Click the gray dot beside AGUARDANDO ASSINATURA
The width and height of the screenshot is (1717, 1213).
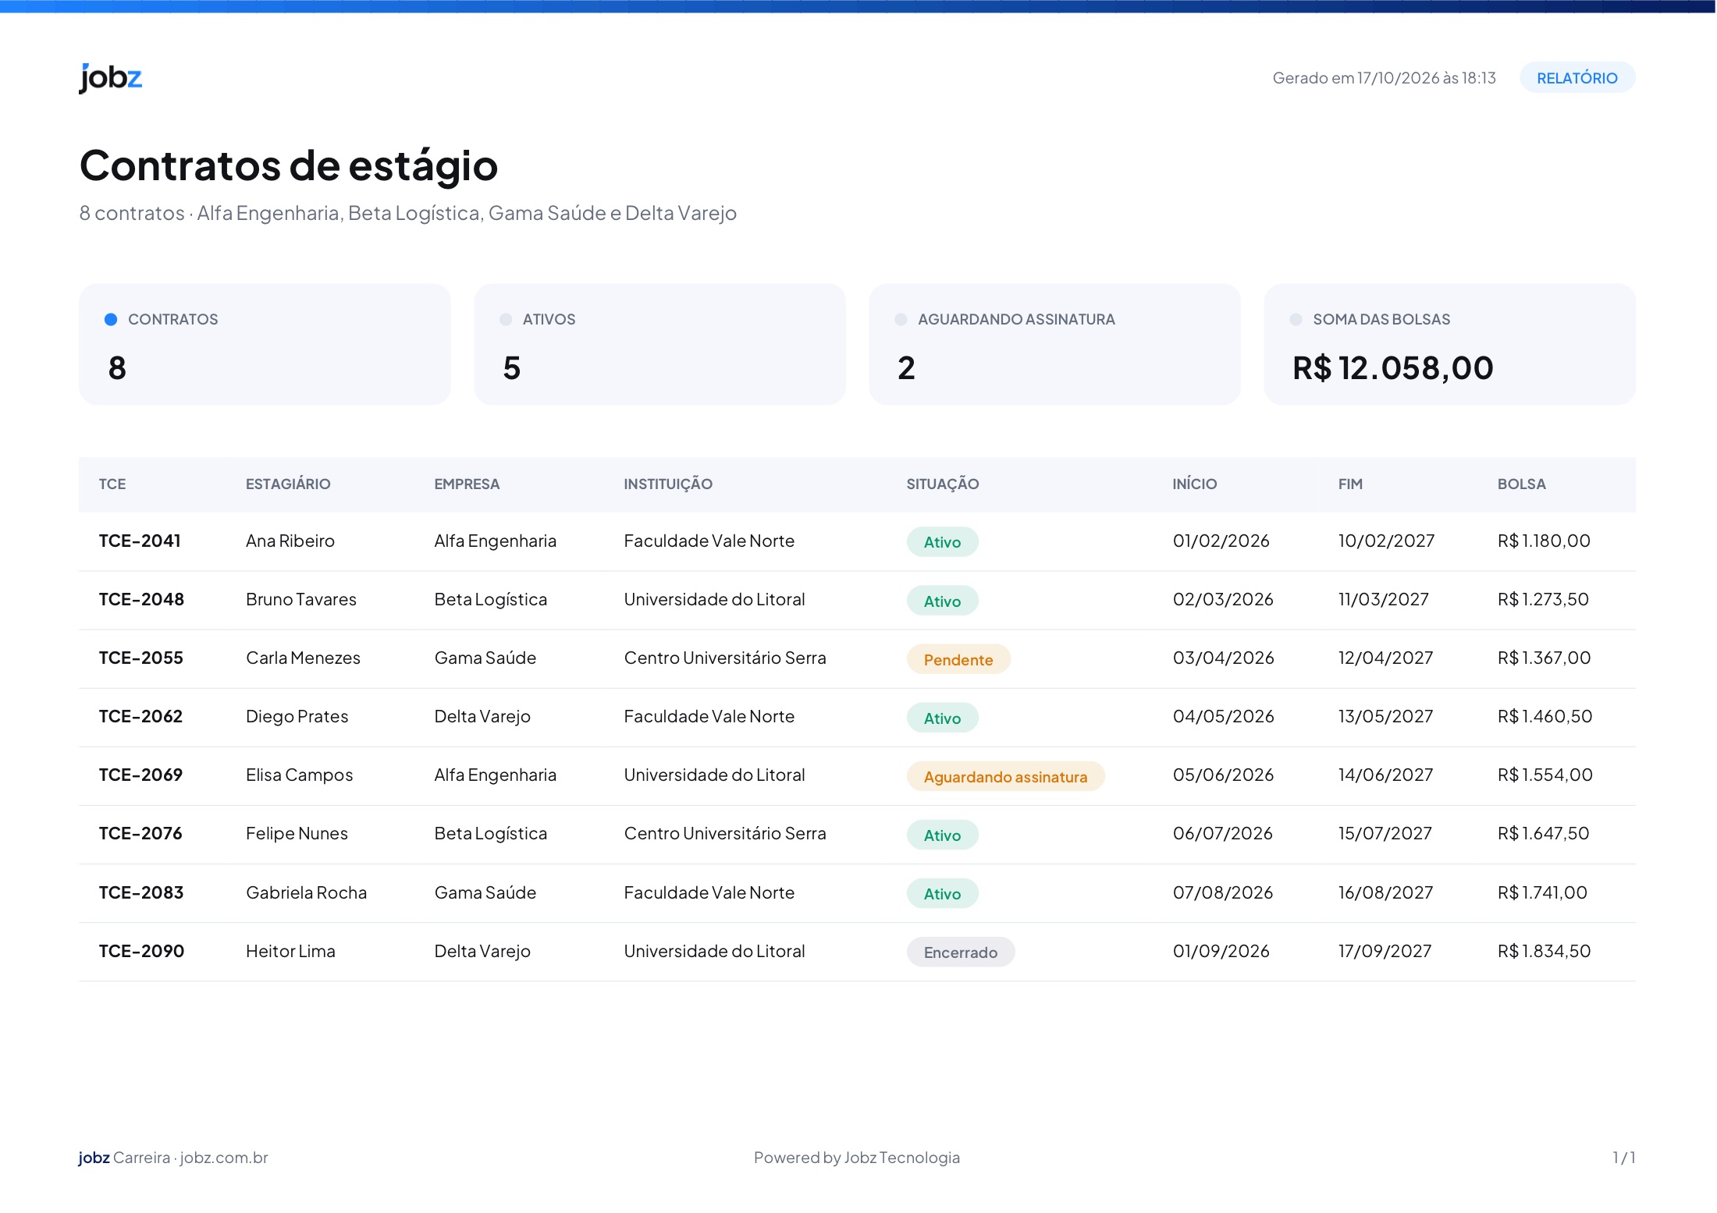pyautogui.click(x=901, y=319)
